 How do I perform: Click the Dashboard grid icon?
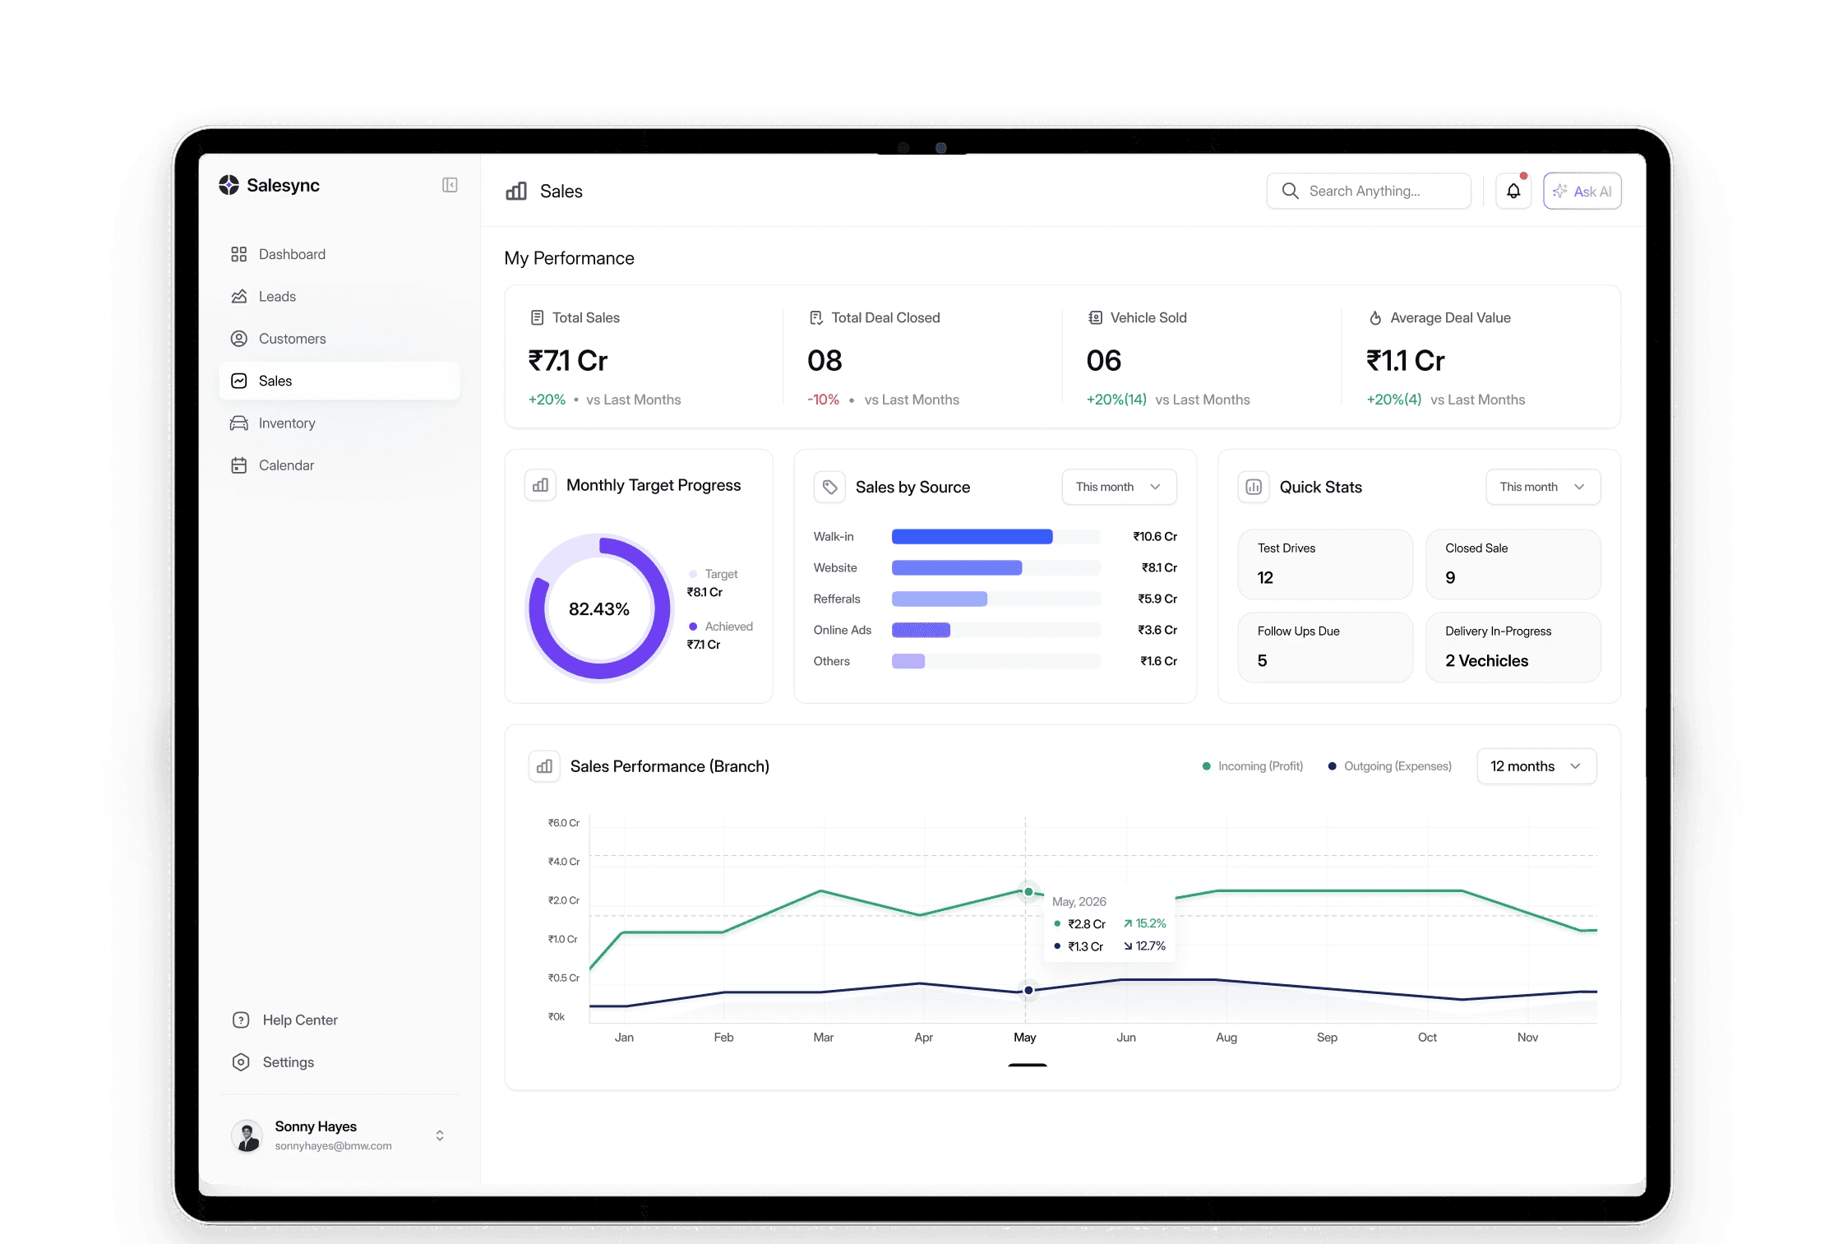pyautogui.click(x=239, y=254)
